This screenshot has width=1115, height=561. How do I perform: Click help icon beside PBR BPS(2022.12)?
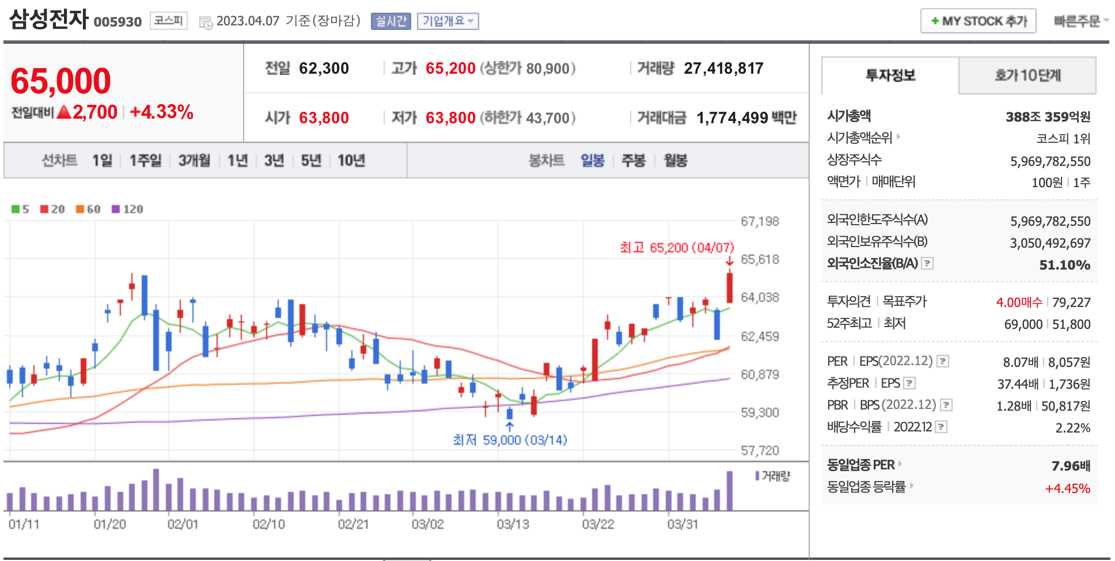coord(946,405)
